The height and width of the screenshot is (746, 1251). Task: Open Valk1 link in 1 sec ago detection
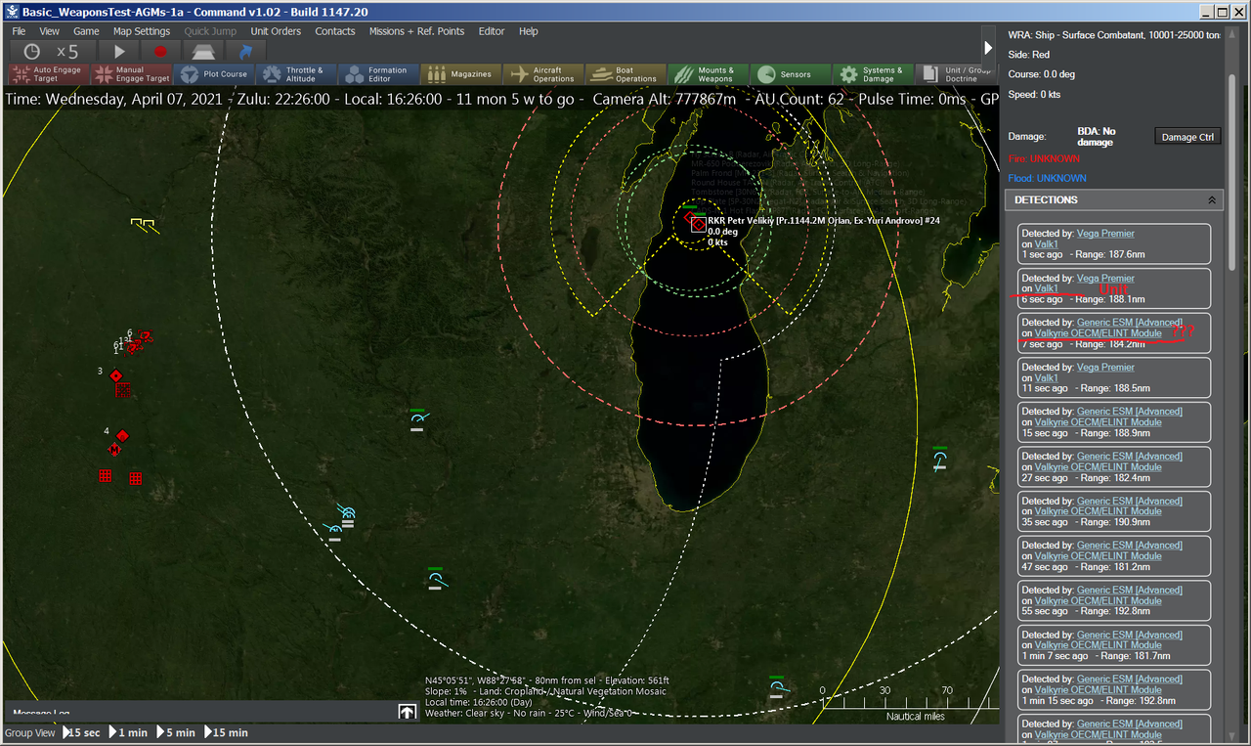click(x=1046, y=244)
